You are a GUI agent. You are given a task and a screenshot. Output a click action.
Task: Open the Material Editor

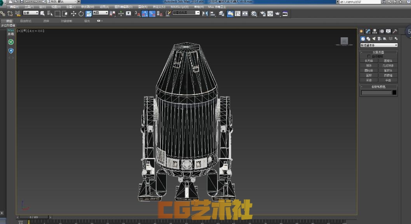(x=254, y=14)
